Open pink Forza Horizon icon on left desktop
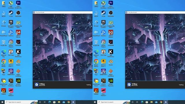 (x=11, y=90)
